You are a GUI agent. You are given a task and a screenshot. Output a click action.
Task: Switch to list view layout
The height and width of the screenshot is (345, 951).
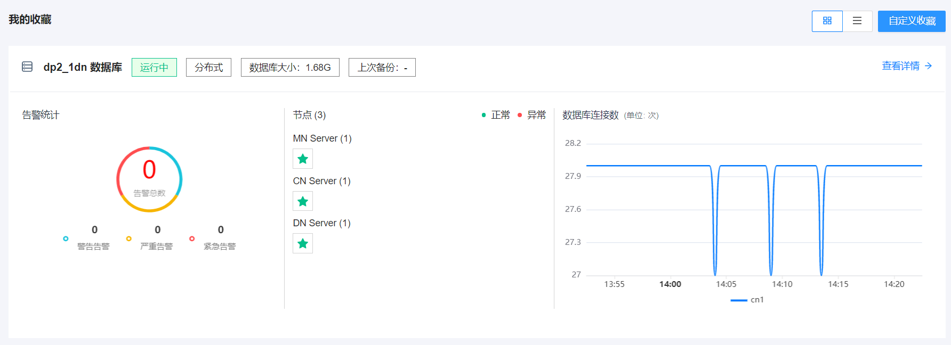(x=857, y=21)
